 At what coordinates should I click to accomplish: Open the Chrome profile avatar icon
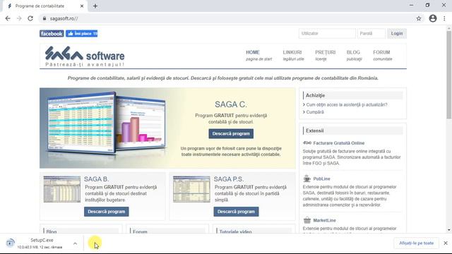click(x=433, y=18)
